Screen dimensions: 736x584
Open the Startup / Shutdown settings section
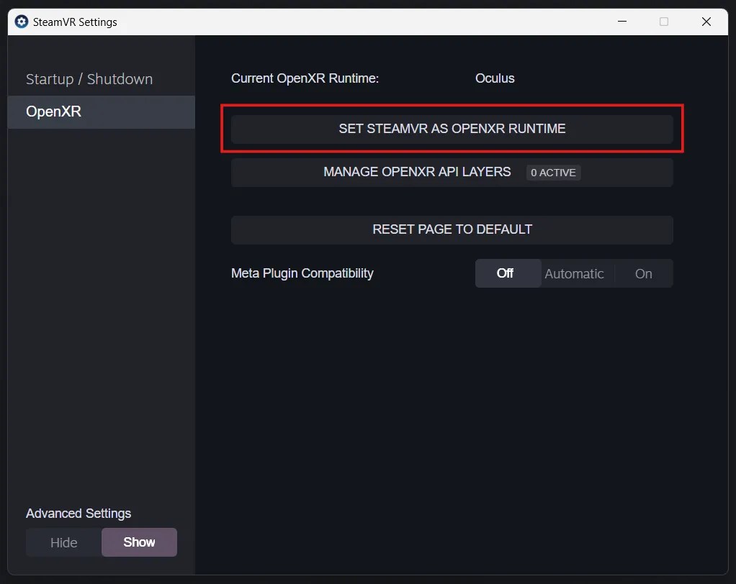(89, 79)
